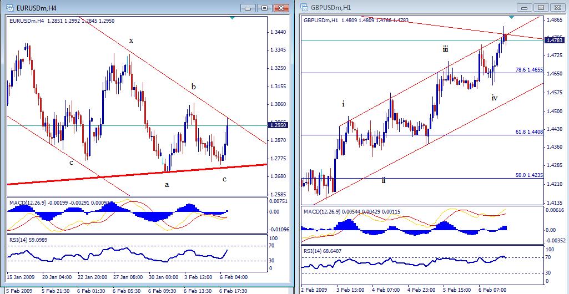
Task: Minimize the GBPUSDm,H1 chart window
Action: [x=525, y=8]
